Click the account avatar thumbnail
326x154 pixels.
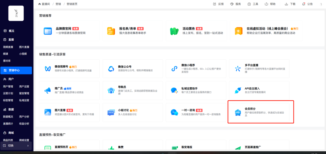click(x=16, y=13)
